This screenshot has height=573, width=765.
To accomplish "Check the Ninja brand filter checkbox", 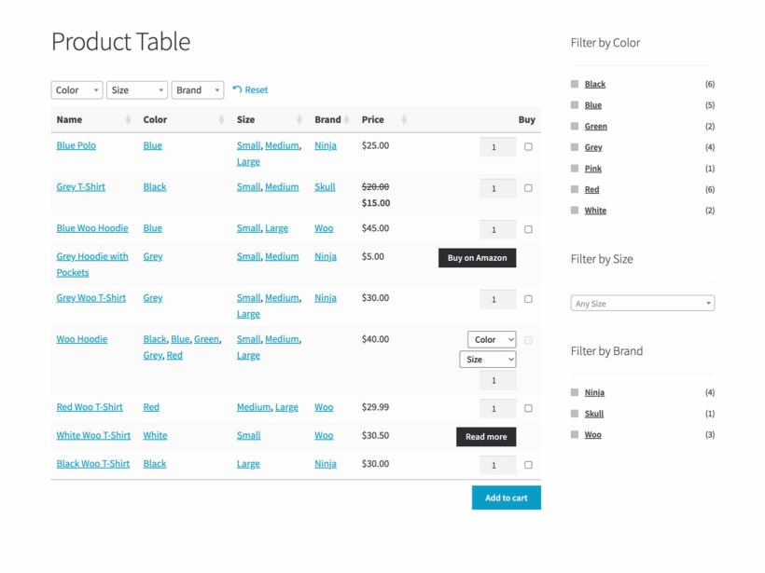I will coord(576,392).
